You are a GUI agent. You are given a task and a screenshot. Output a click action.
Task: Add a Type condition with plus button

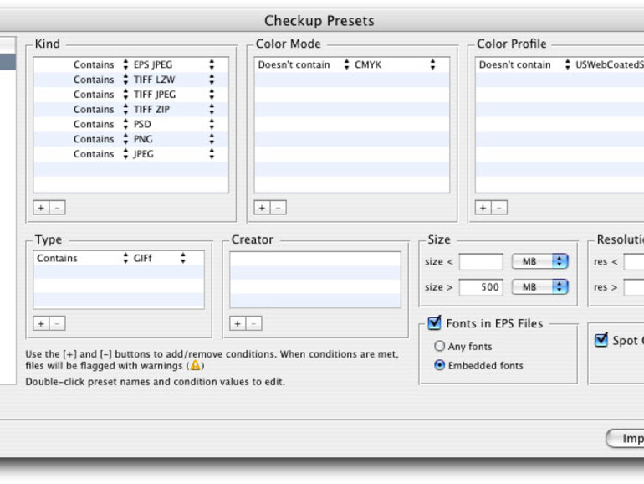tap(42, 323)
